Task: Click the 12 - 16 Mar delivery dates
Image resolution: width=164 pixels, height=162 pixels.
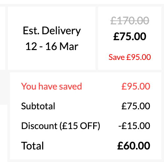Action: 52,46
